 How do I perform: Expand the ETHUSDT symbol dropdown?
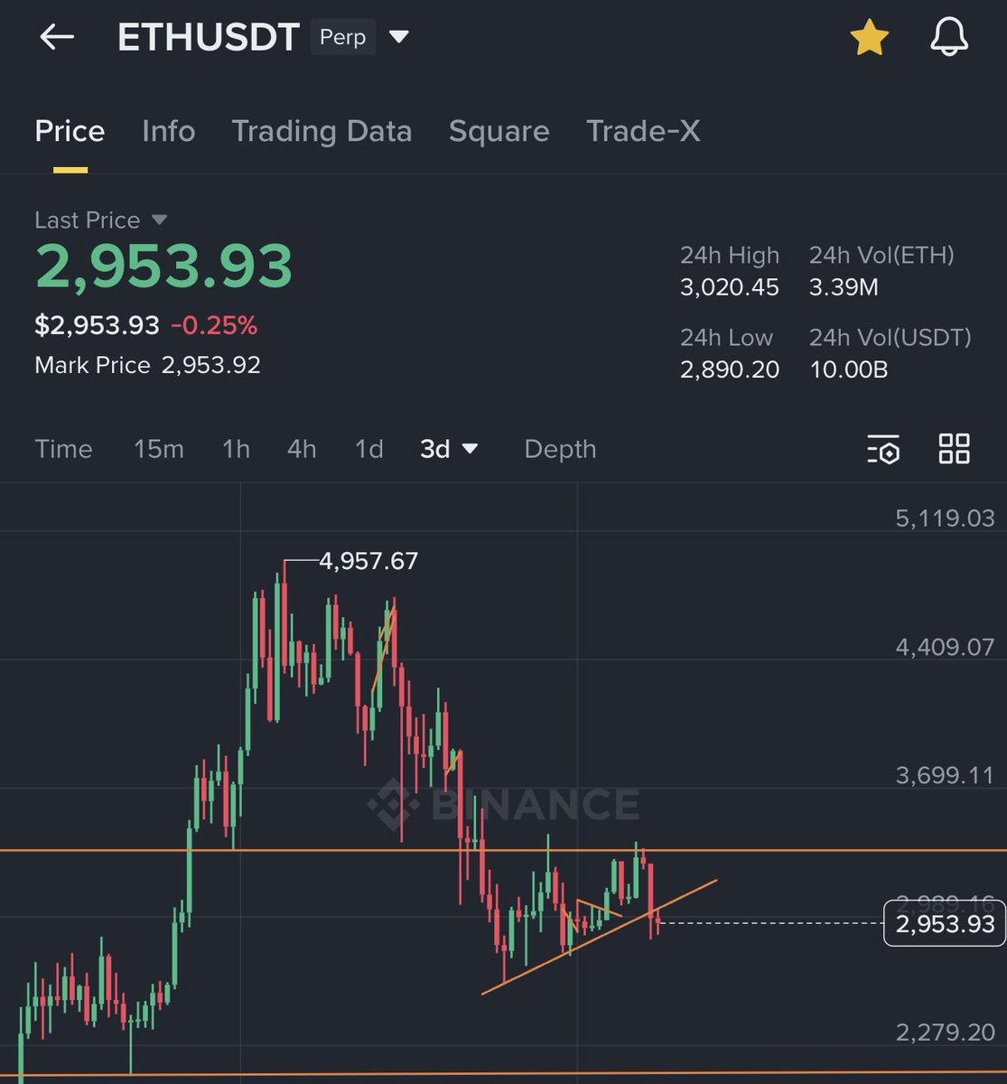click(398, 37)
